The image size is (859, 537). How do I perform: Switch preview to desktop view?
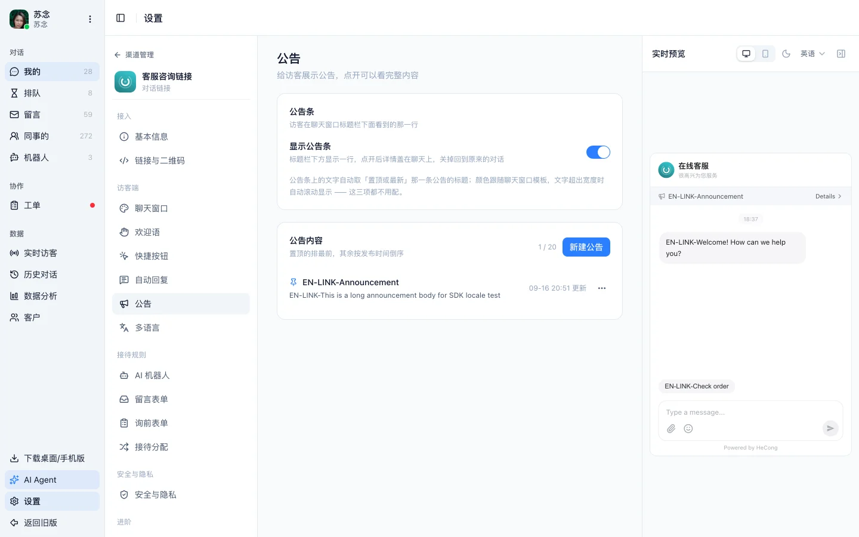coord(746,54)
